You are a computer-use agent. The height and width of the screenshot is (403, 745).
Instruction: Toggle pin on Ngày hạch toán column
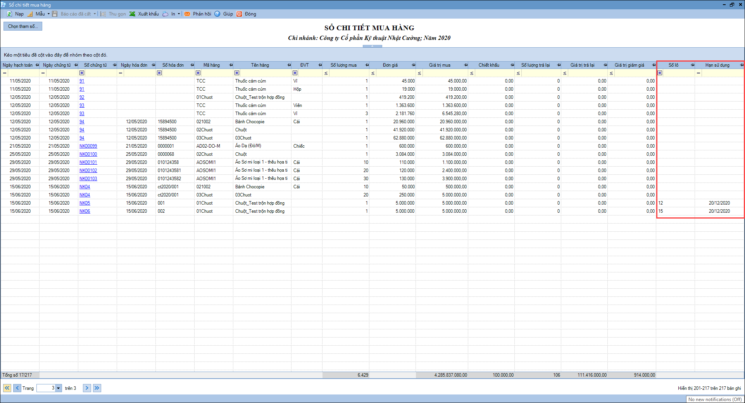coord(37,65)
